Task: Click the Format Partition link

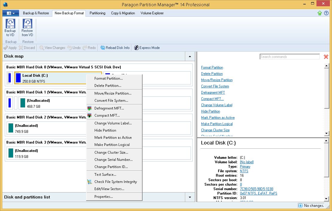Action: point(212,67)
